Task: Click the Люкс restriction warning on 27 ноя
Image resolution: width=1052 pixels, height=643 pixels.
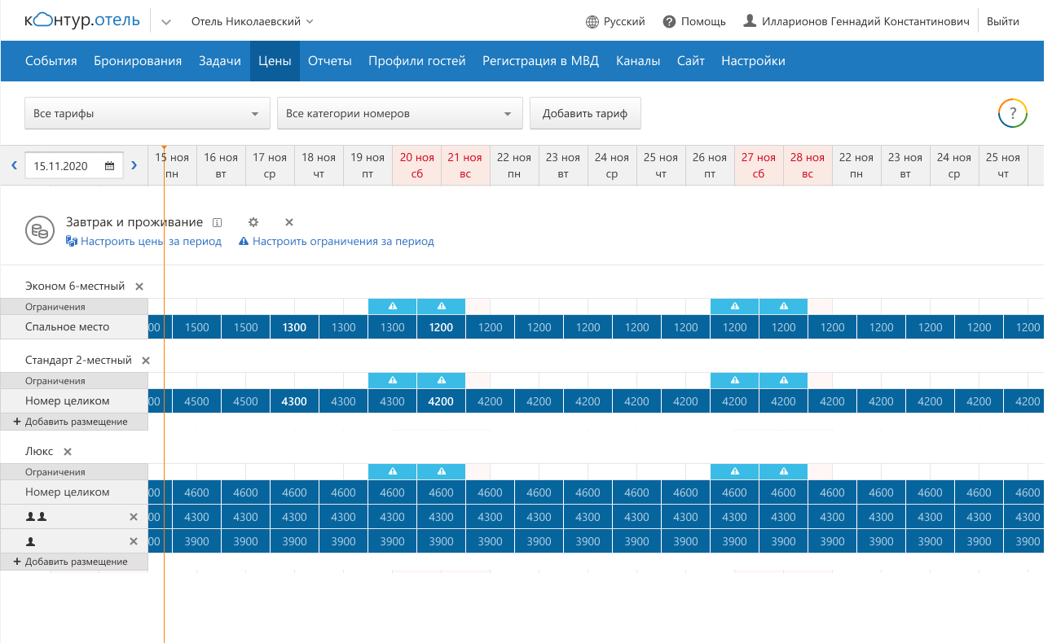Action: (735, 472)
